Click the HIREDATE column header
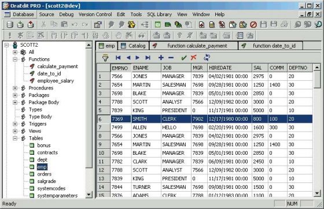Image resolution: width=324 pixels, height=209 pixels. [x=229, y=68]
